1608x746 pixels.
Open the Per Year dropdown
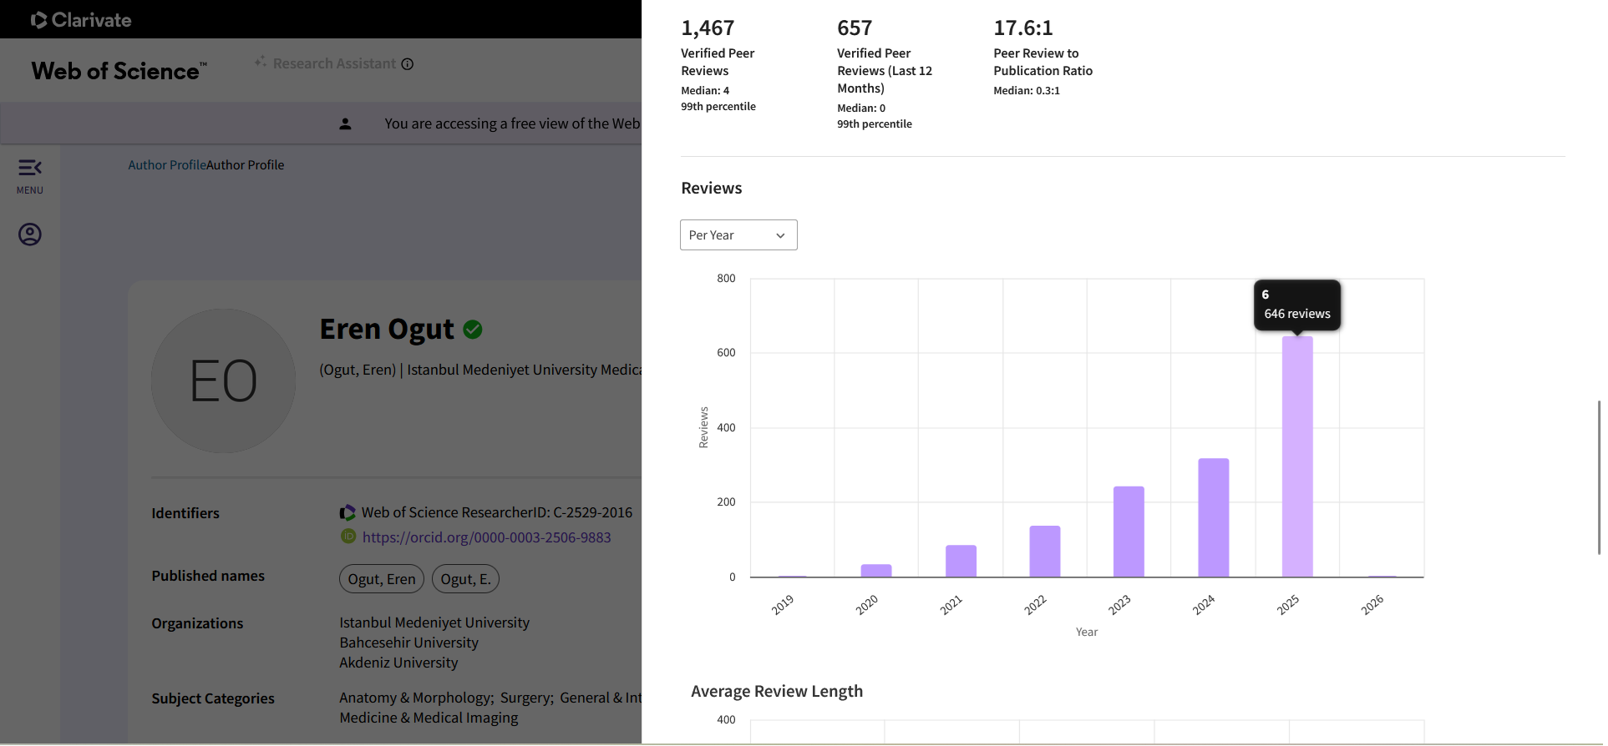[x=738, y=235]
